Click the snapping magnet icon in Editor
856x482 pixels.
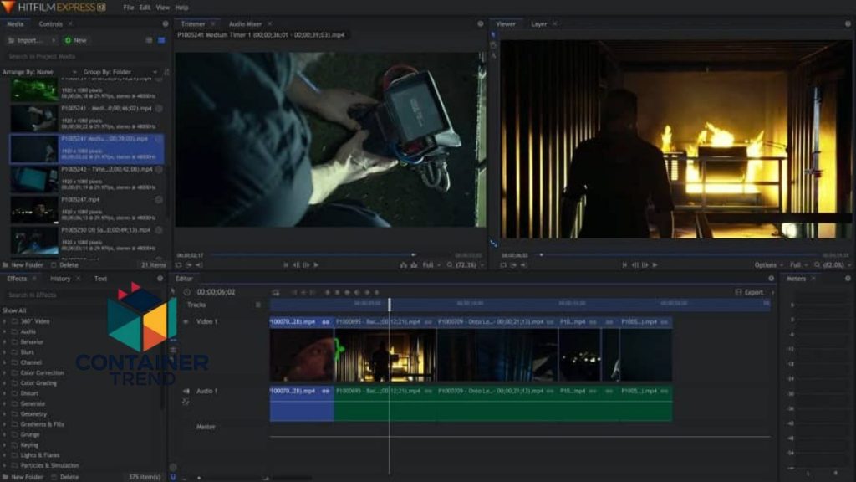(x=173, y=477)
